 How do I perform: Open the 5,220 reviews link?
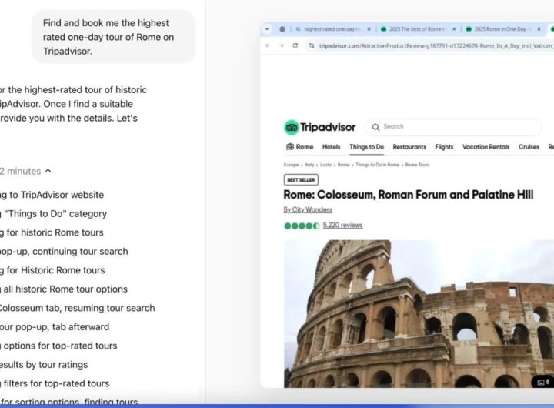click(x=342, y=226)
